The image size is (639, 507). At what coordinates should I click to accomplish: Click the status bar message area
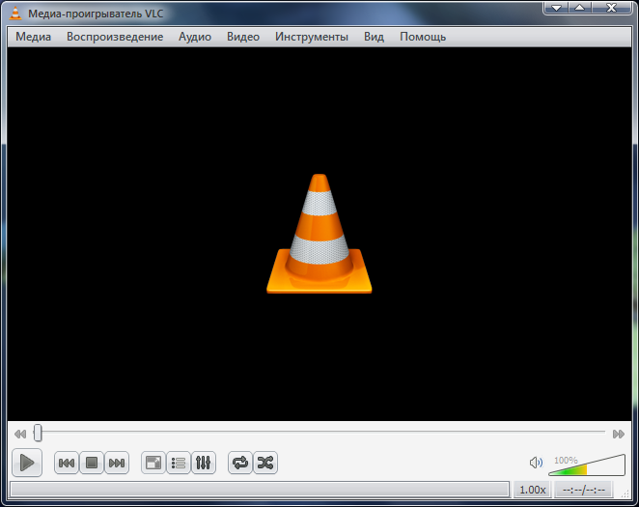pyautogui.click(x=260, y=490)
